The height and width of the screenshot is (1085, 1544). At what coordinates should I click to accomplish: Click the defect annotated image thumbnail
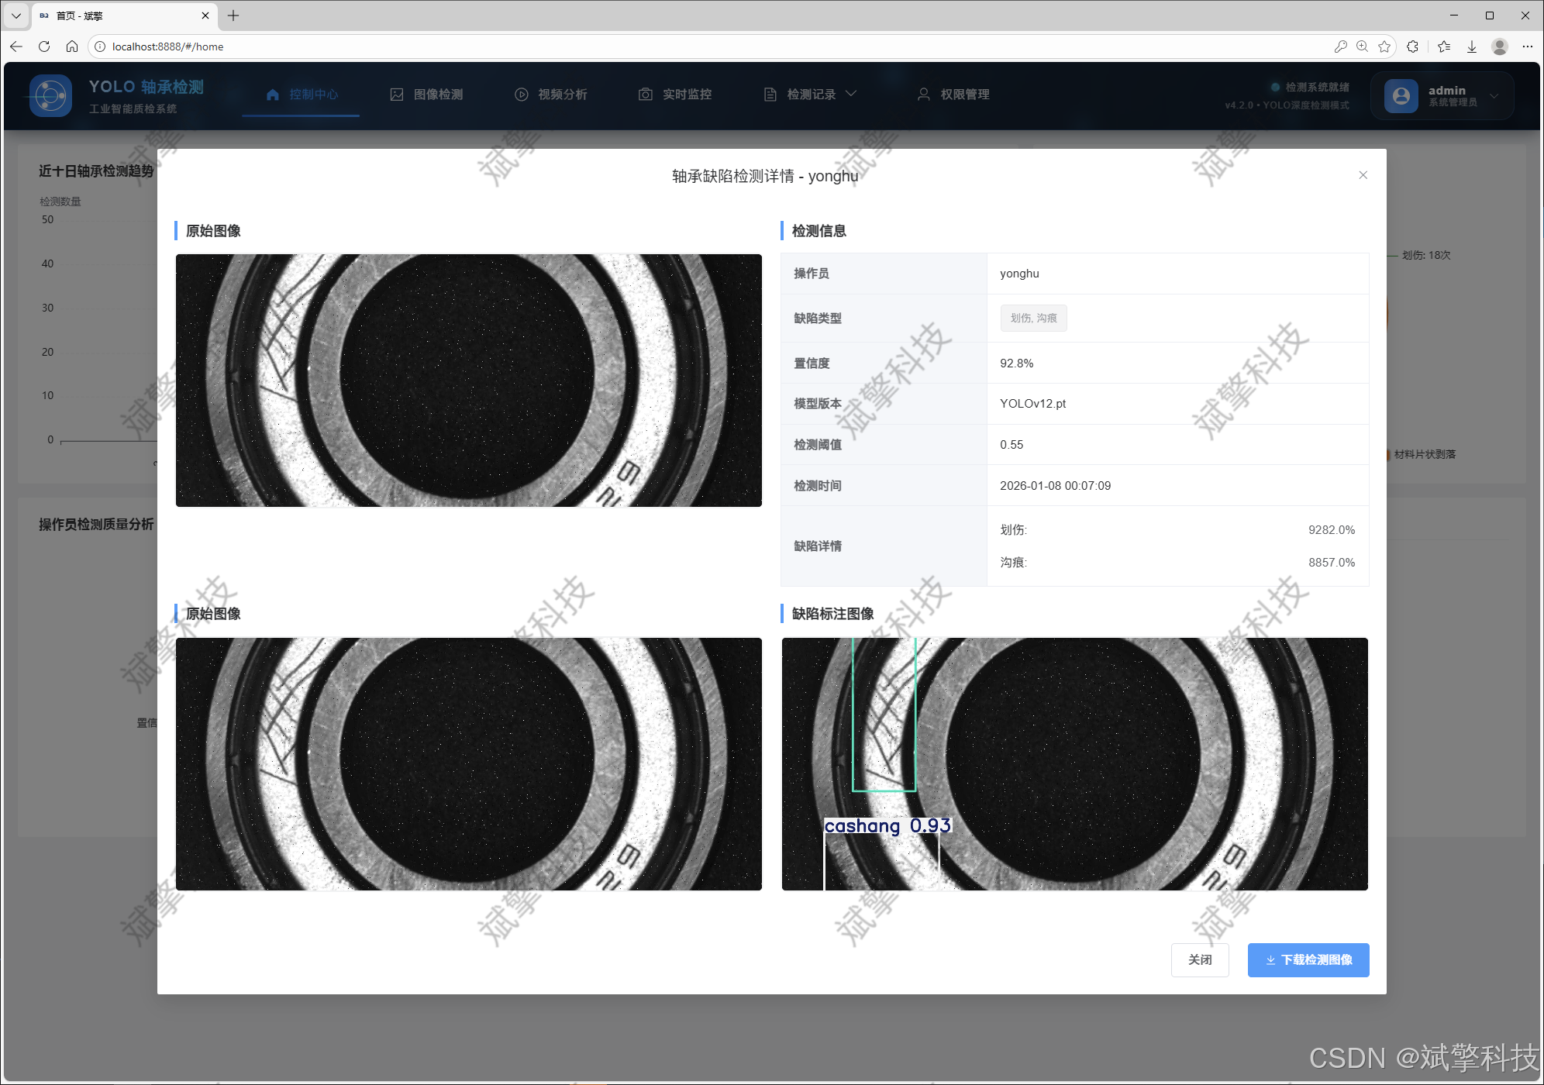(x=1074, y=764)
